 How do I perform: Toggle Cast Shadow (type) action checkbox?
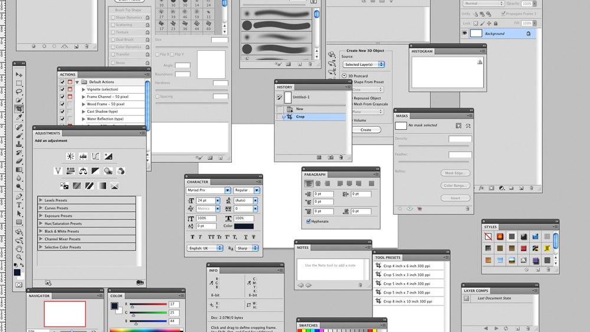[62, 111]
